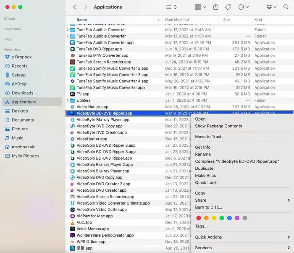Select VideoSolo Video Converter Ultimate.app icon

[x=72, y=203]
